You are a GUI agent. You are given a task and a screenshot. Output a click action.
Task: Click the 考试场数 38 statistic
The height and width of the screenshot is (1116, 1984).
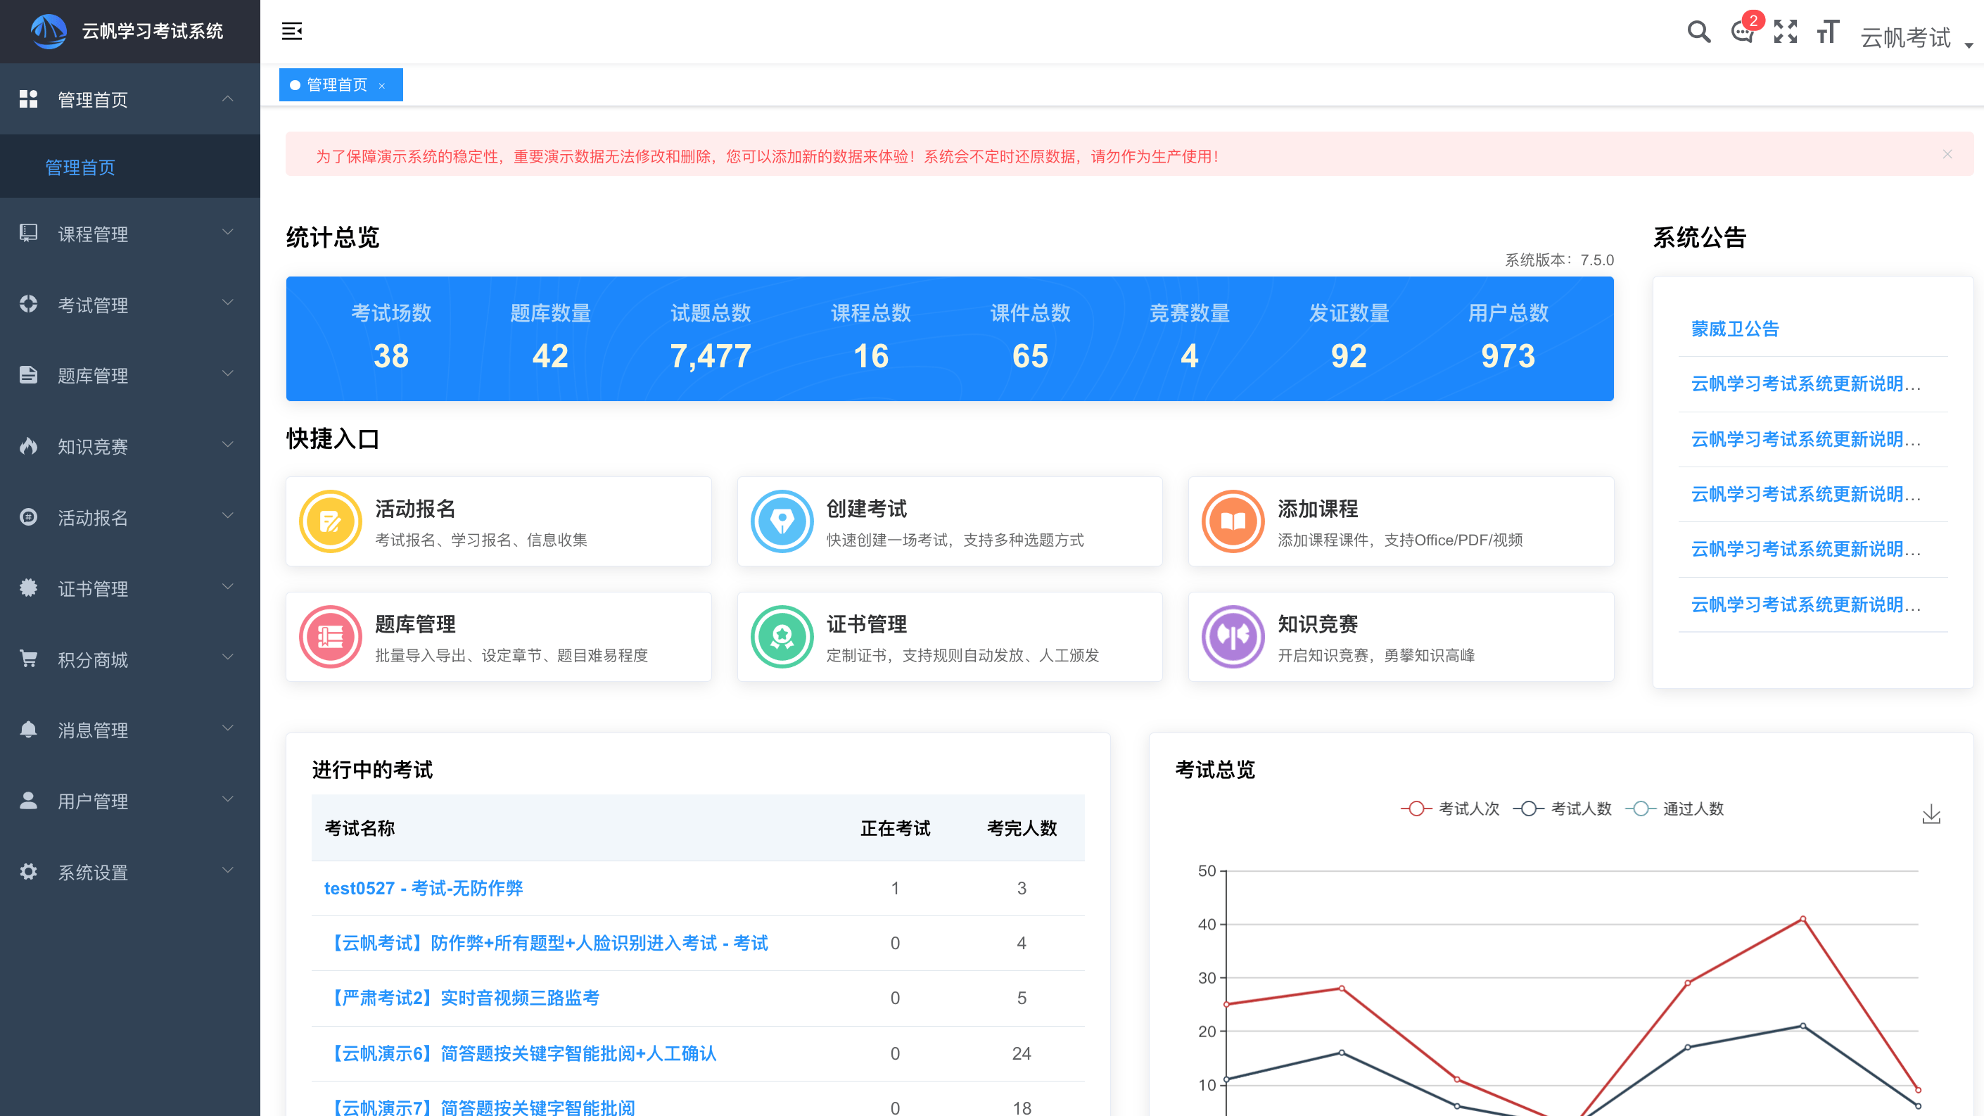click(390, 336)
